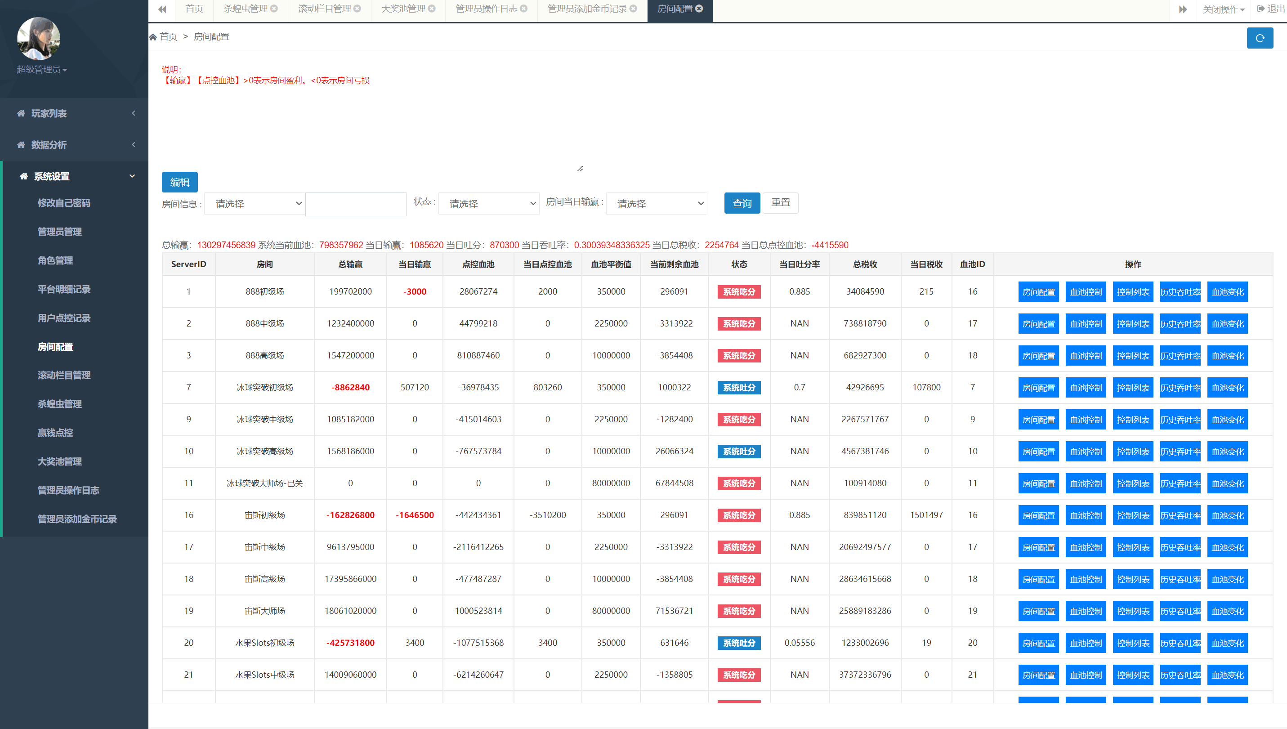Click the tabs scroll-right double arrow
Image resolution: width=1287 pixels, height=729 pixels.
[x=1182, y=9]
